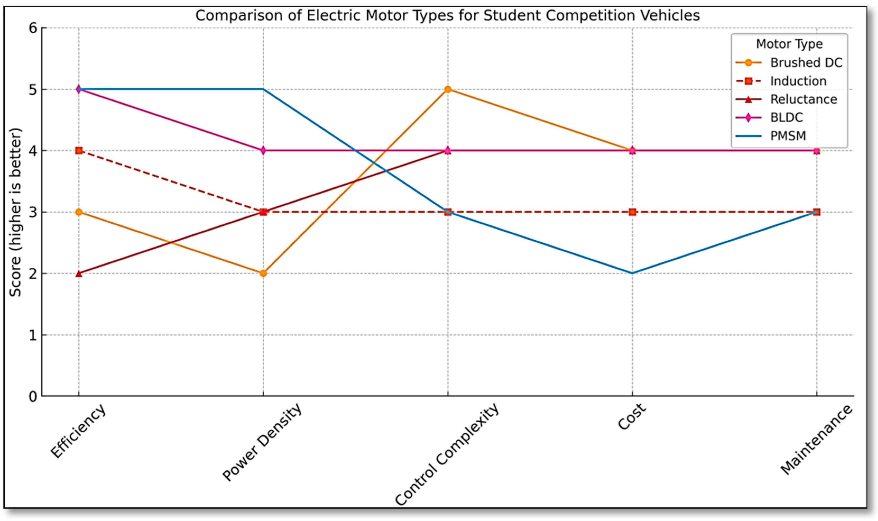This screenshot has height=521, width=878.
Task: Click Induction square point at Efficiency
Action: point(79,151)
